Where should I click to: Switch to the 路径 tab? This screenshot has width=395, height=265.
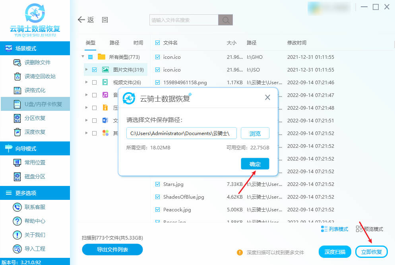click(x=114, y=43)
